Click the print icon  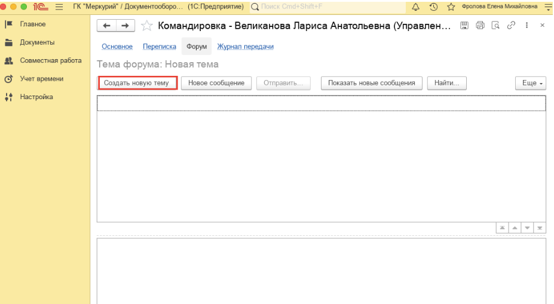(x=479, y=25)
